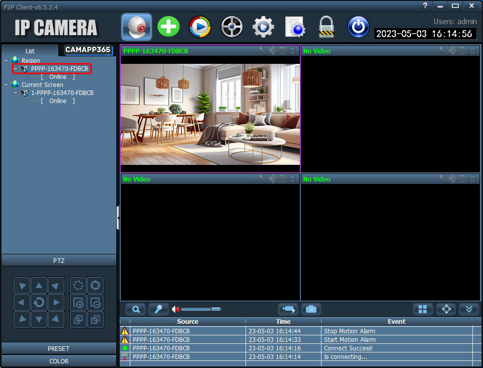Click the Event column header

tap(397, 322)
